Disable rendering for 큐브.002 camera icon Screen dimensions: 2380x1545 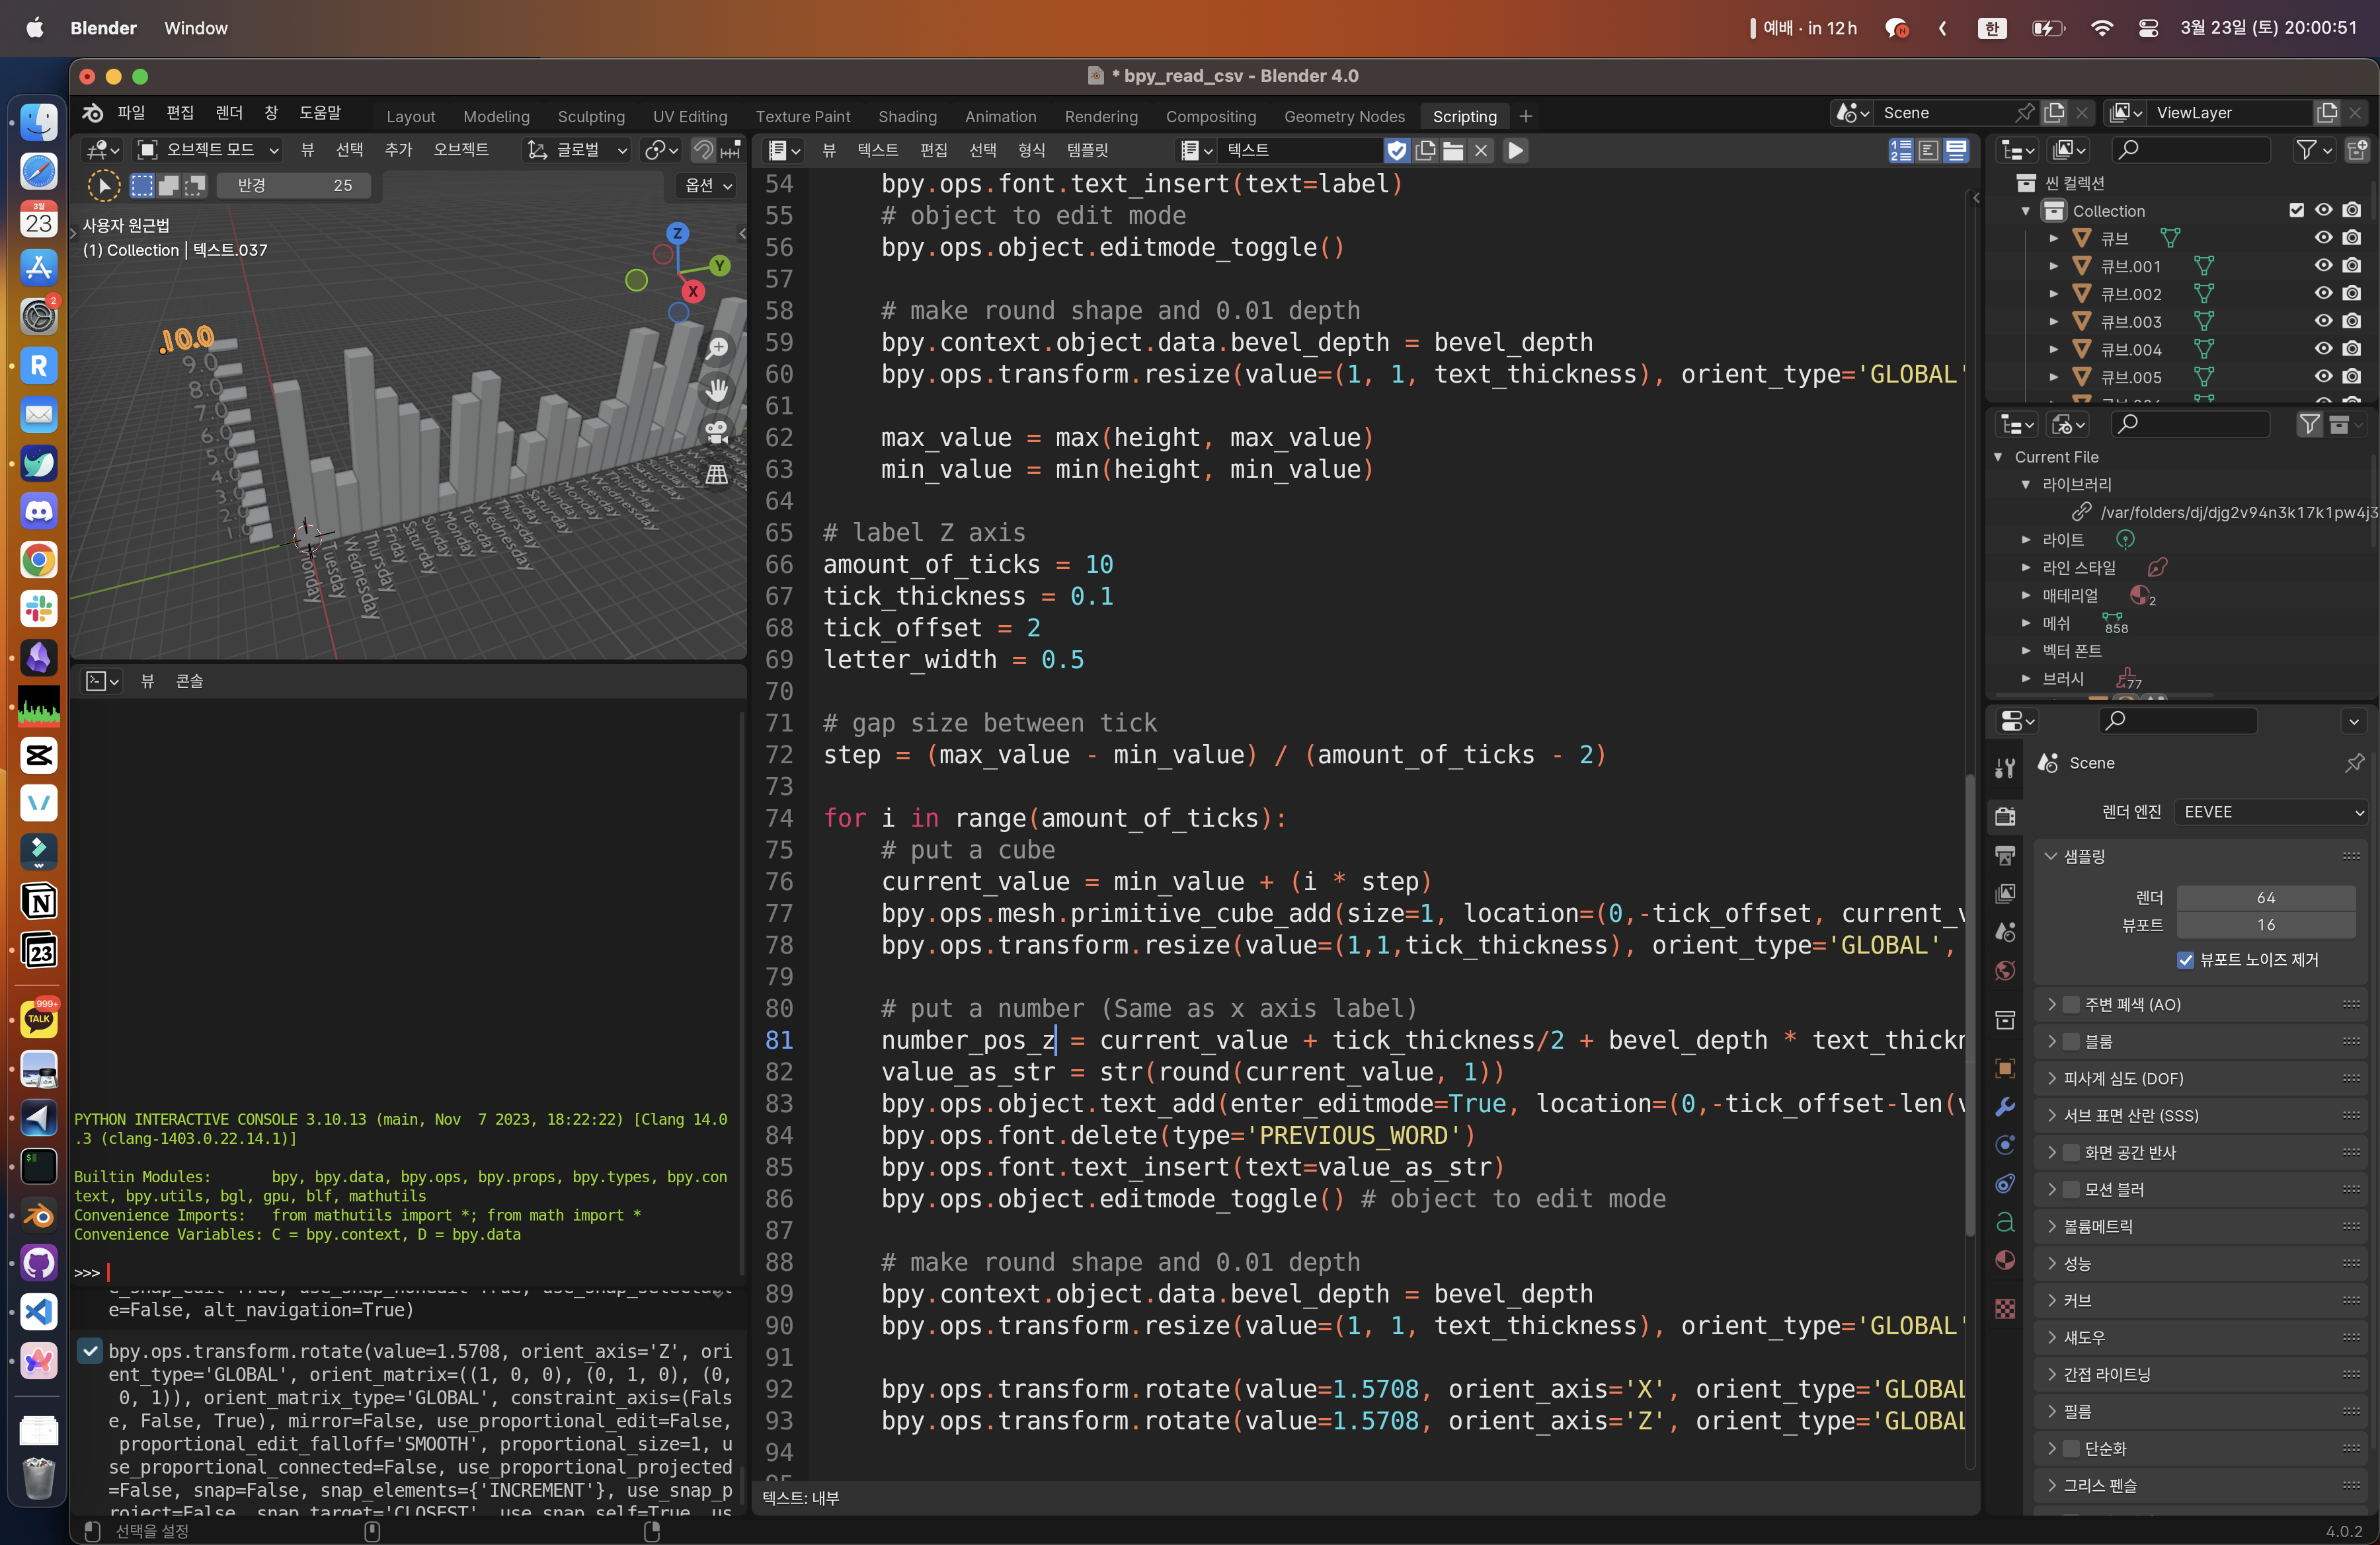[2352, 293]
